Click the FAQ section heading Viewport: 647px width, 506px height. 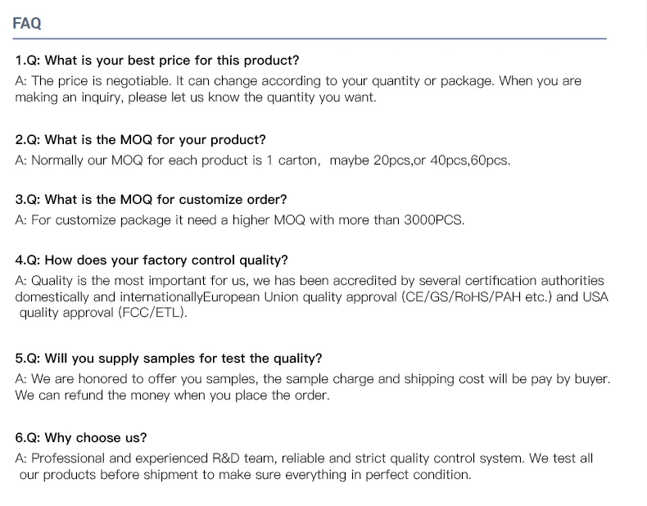point(27,24)
